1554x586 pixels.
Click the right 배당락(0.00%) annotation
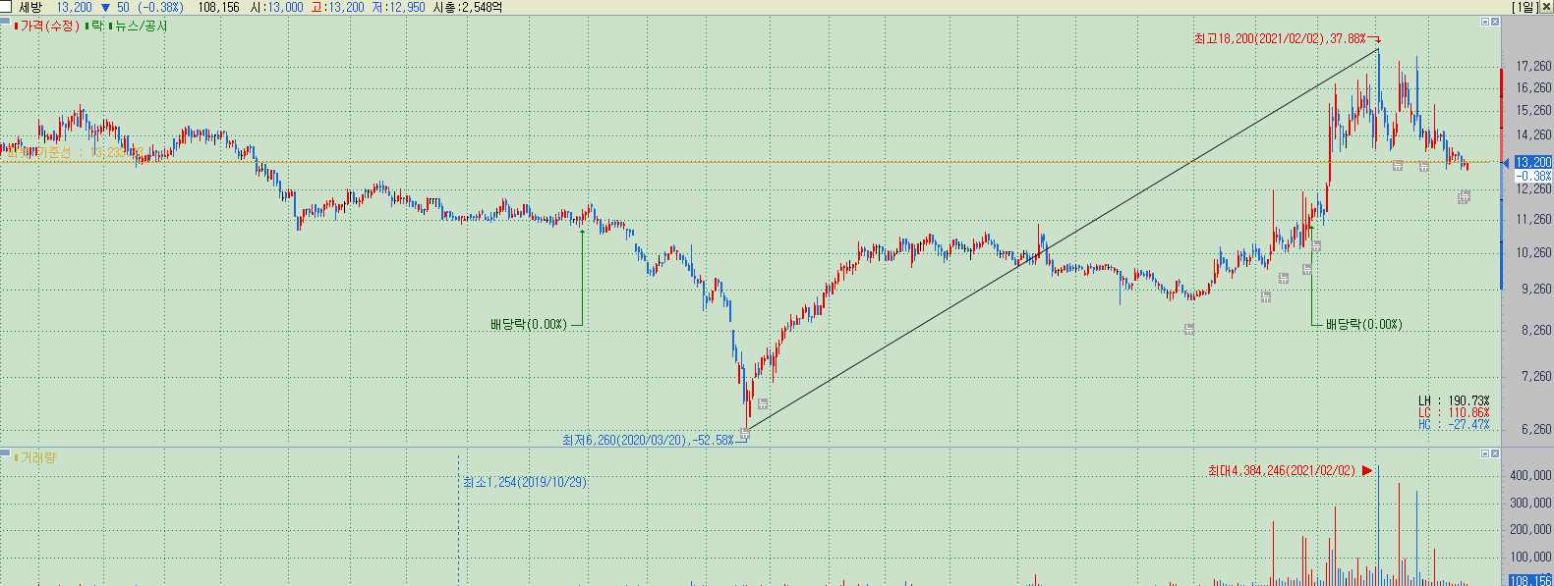pos(1363,325)
